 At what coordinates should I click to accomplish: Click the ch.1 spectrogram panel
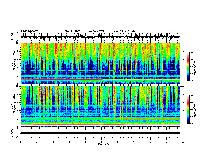pos(100,63)
